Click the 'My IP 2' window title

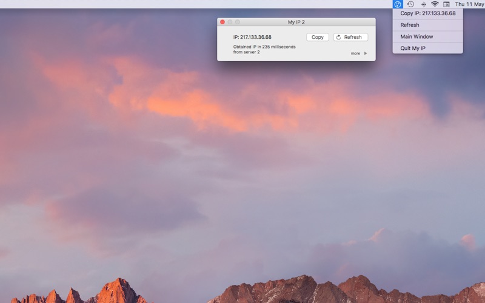click(x=296, y=22)
